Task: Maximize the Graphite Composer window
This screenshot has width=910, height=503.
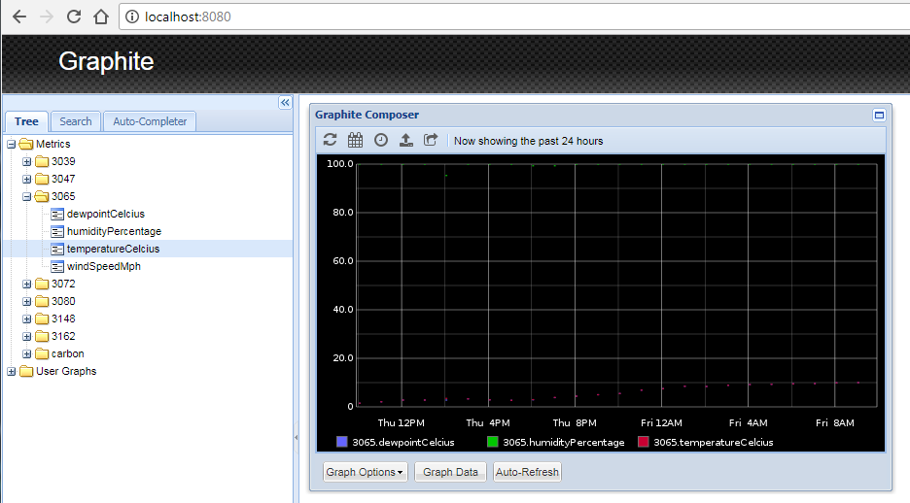Action: coord(879,115)
